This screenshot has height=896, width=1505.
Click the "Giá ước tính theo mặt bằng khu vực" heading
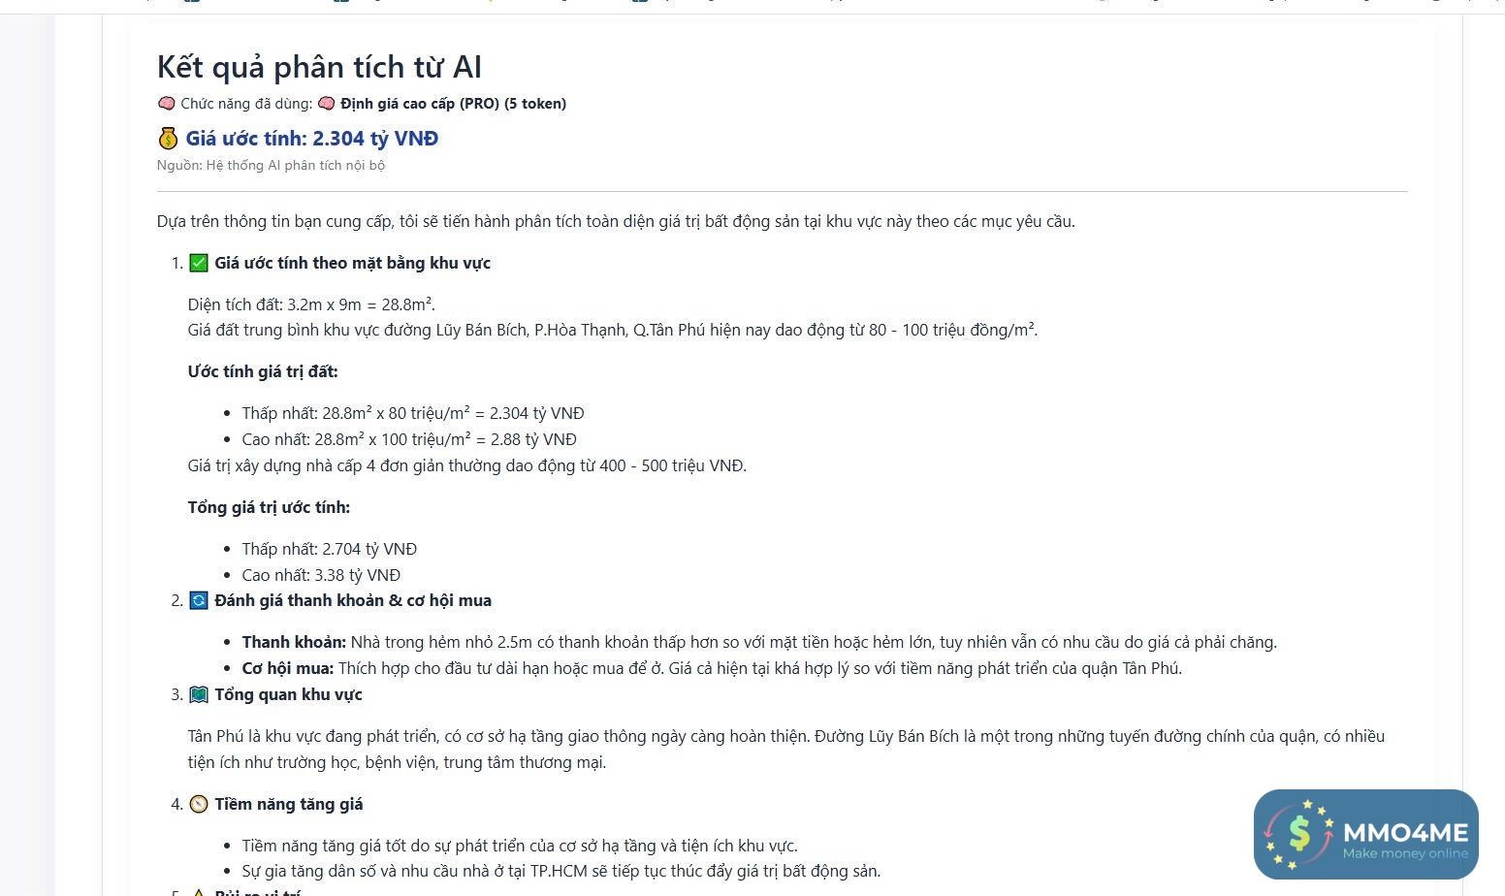coord(352,263)
